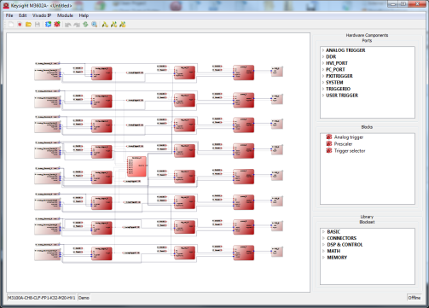Expand the ANALOG TRIGGER tree node
Viewport: 429px width, 308px height.
tap(323, 50)
